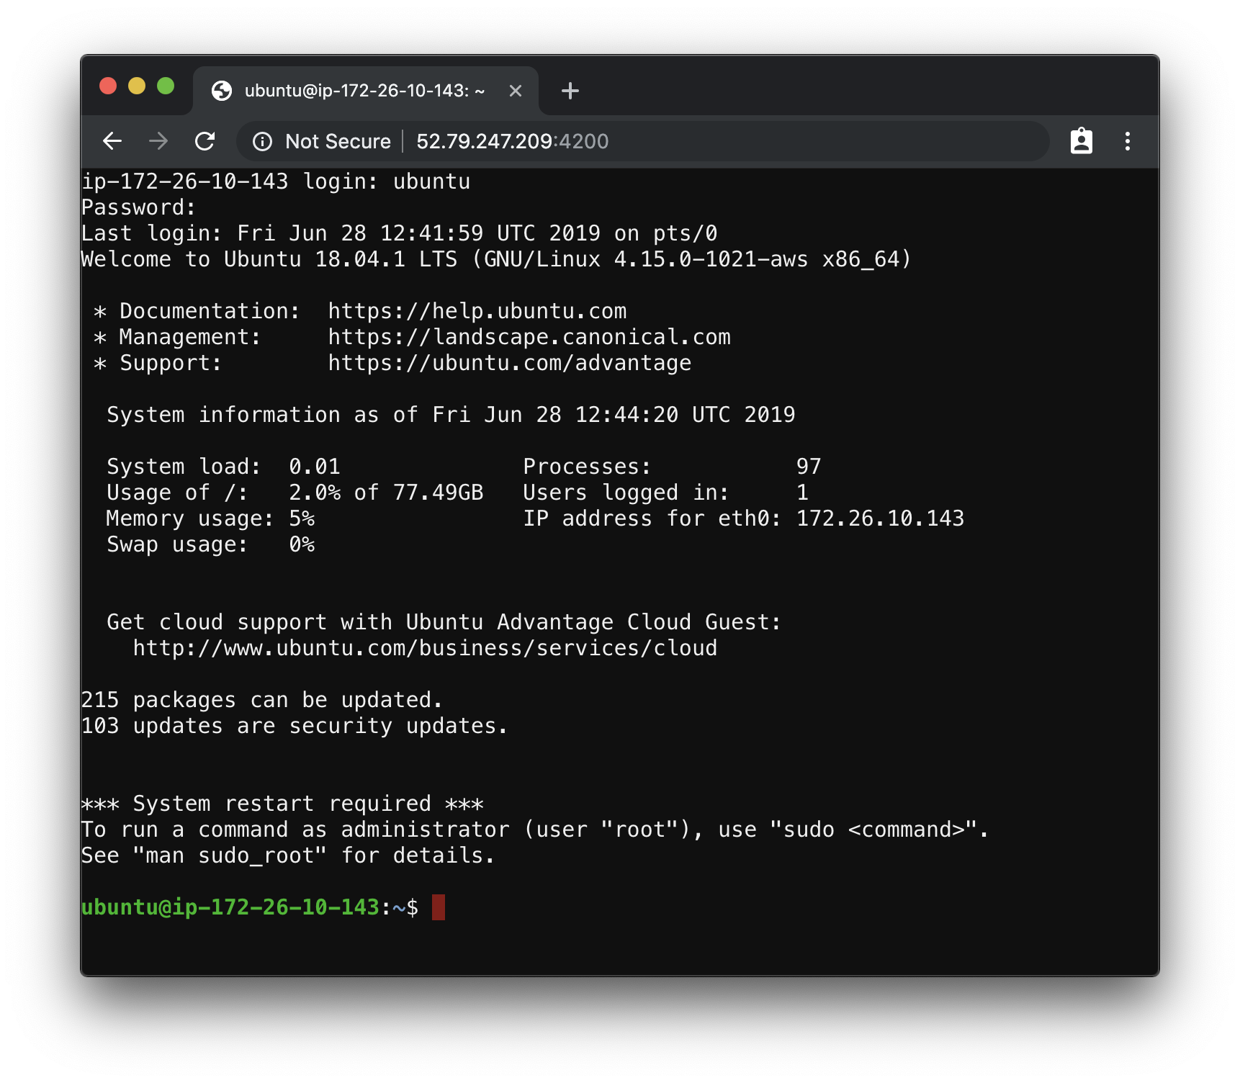Open the site information icon
This screenshot has width=1240, height=1083.
tap(262, 142)
